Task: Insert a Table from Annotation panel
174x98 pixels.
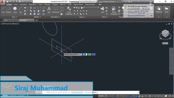Action: [x=61, y=14]
